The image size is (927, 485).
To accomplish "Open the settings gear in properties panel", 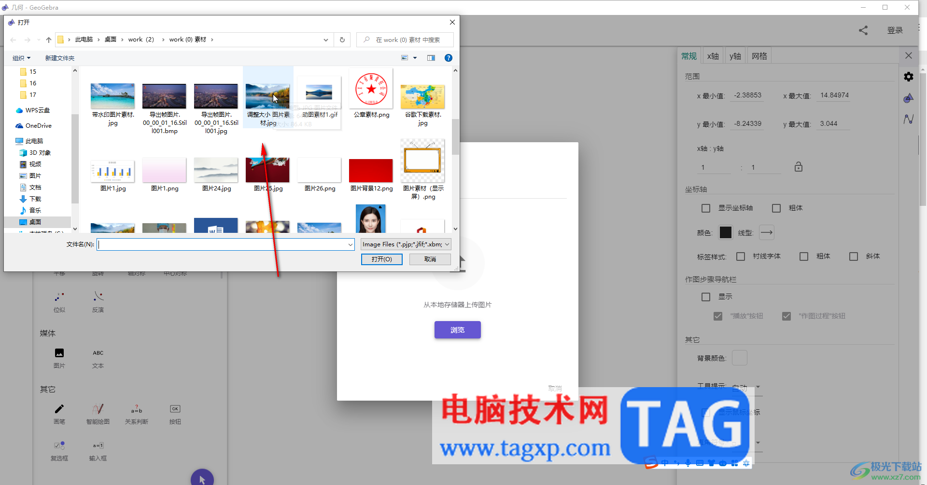I will coord(909,77).
